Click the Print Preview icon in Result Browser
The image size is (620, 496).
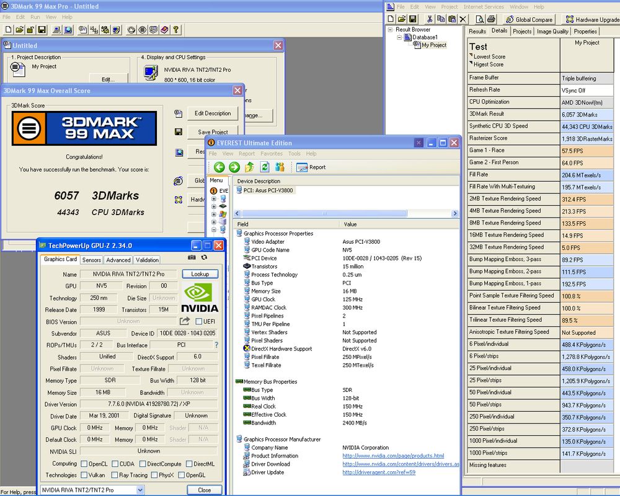[480, 19]
